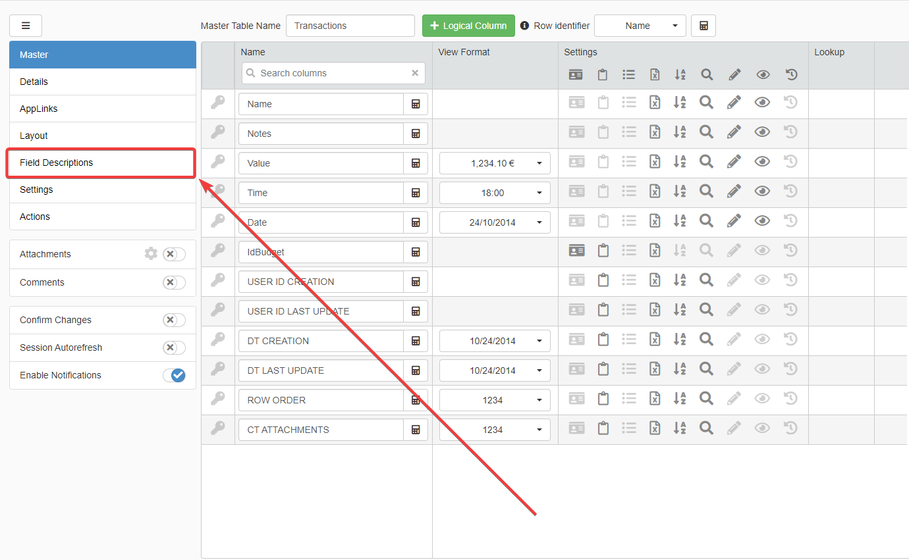Click the pencil edit icon in Time row
Image resolution: width=909 pixels, height=560 pixels.
click(x=734, y=191)
